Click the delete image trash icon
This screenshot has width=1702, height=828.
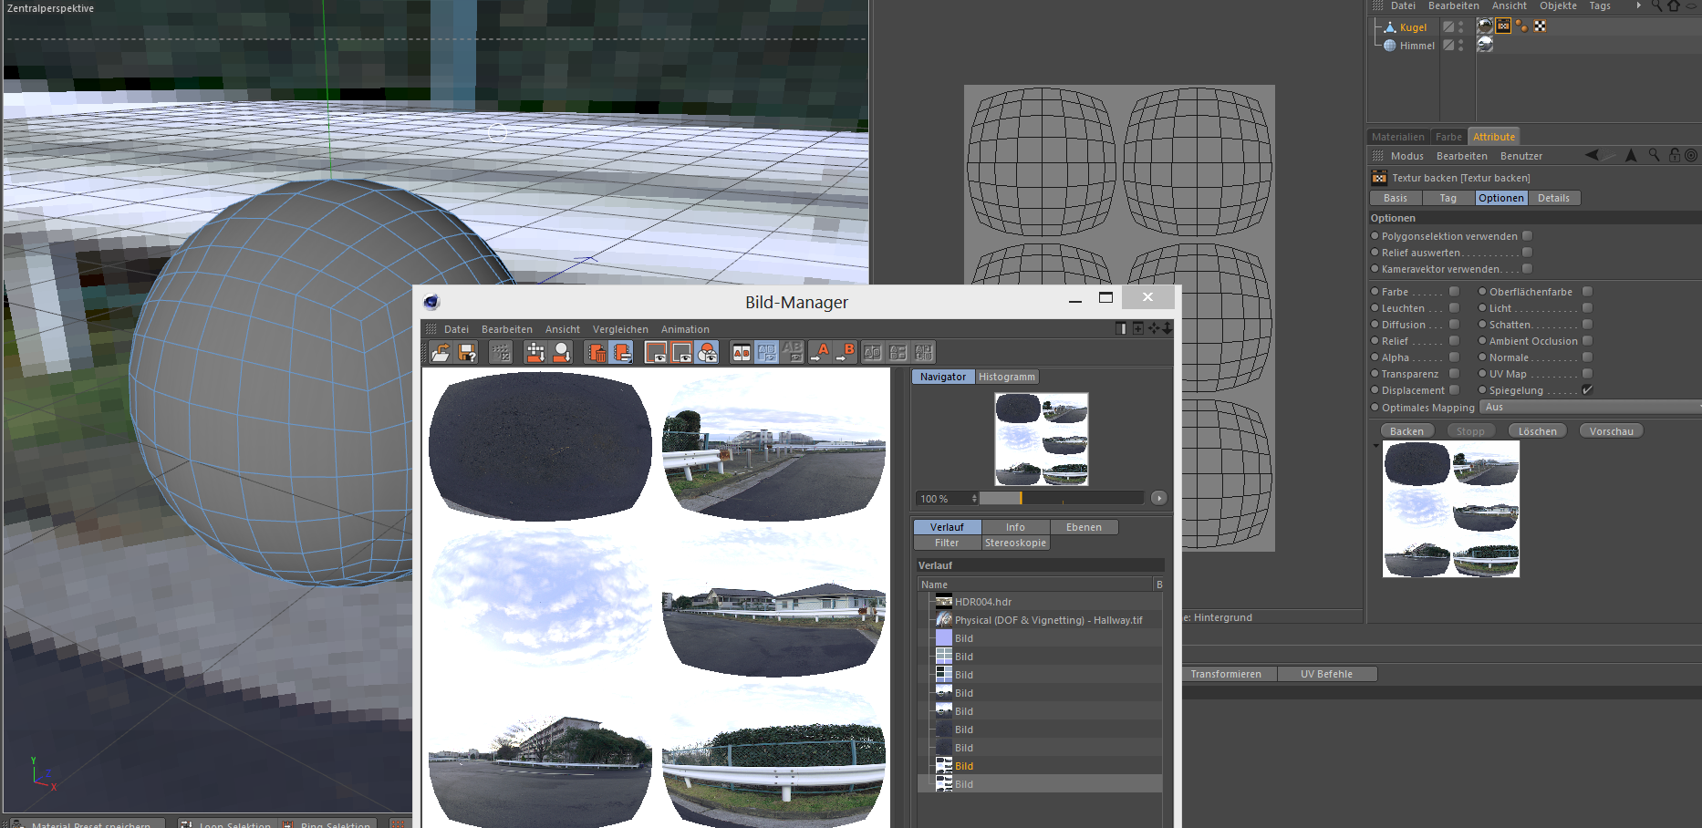point(597,352)
